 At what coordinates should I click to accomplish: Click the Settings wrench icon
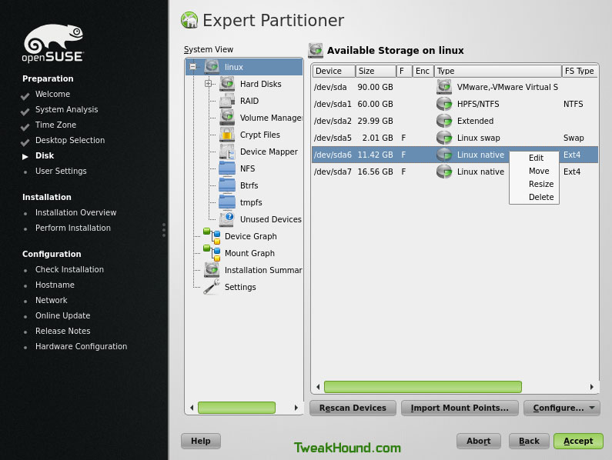tap(212, 287)
